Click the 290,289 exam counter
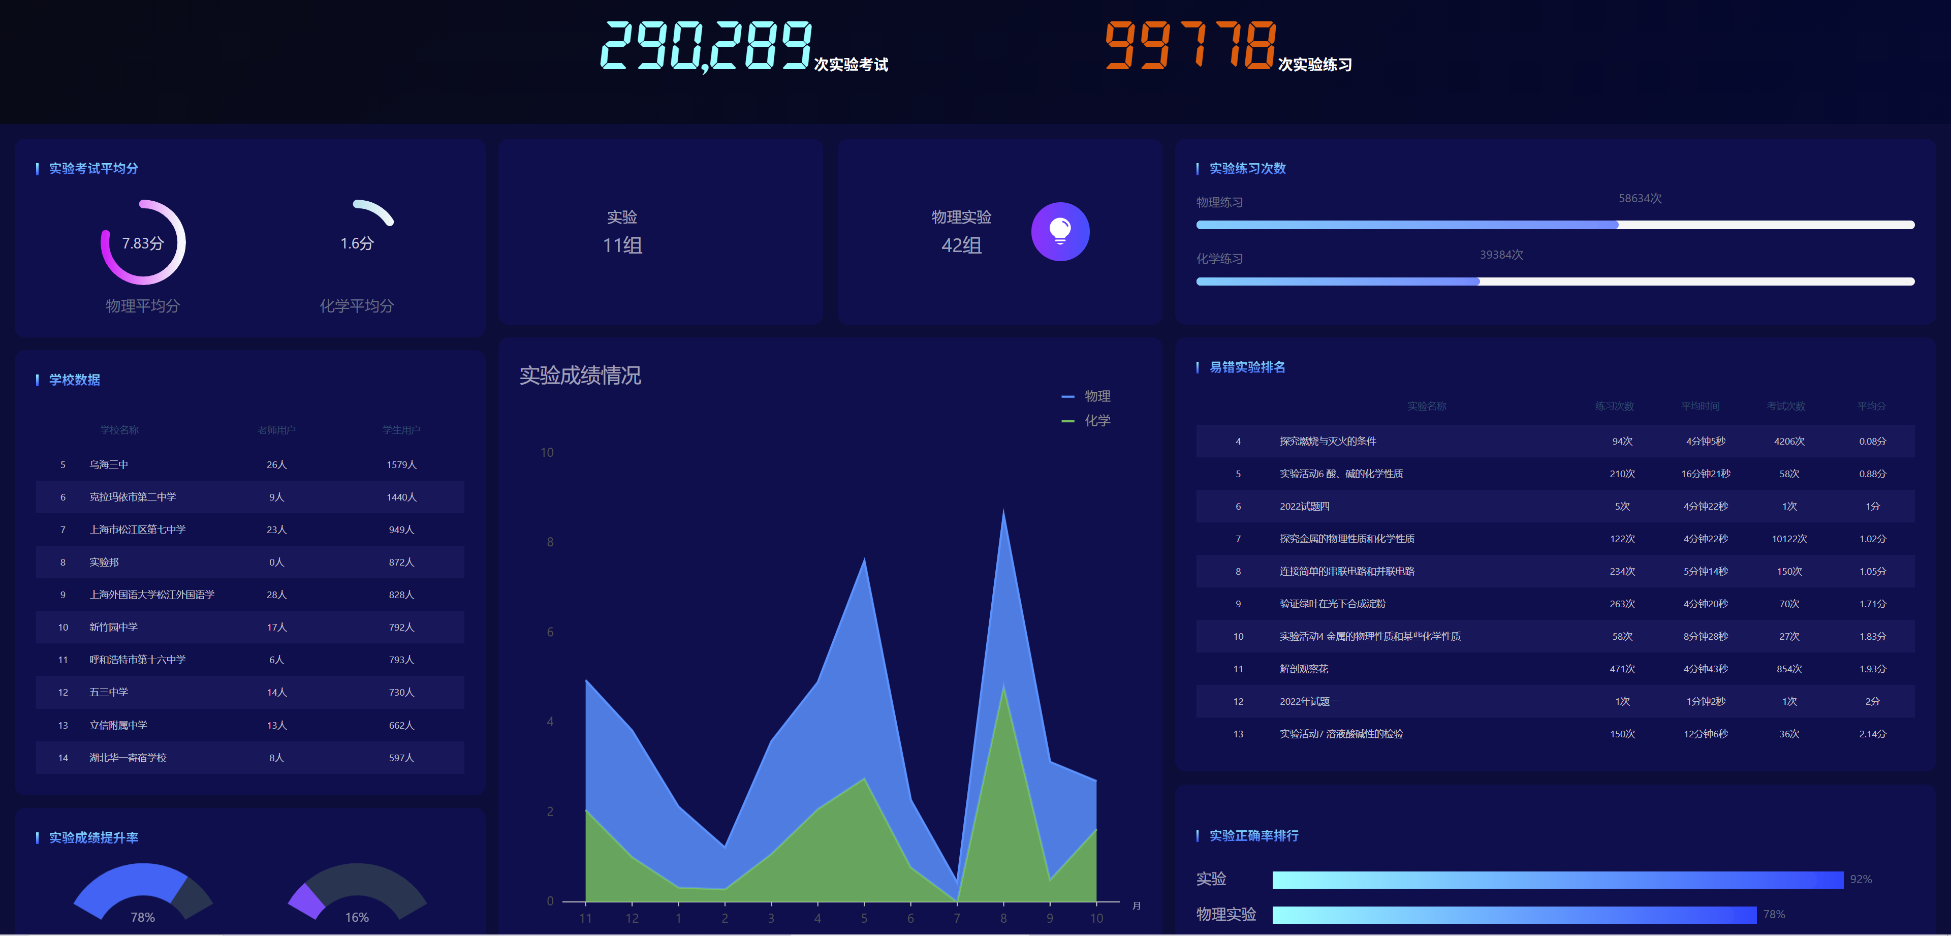1951x936 pixels. 705,45
